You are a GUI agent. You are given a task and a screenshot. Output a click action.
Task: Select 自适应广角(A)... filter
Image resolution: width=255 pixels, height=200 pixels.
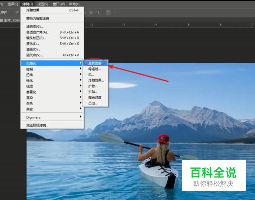[x=52, y=32]
